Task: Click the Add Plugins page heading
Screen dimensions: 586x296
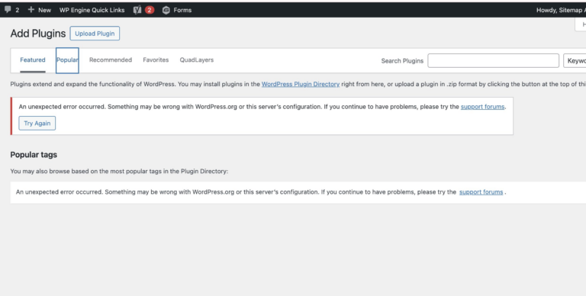Action: [x=38, y=34]
